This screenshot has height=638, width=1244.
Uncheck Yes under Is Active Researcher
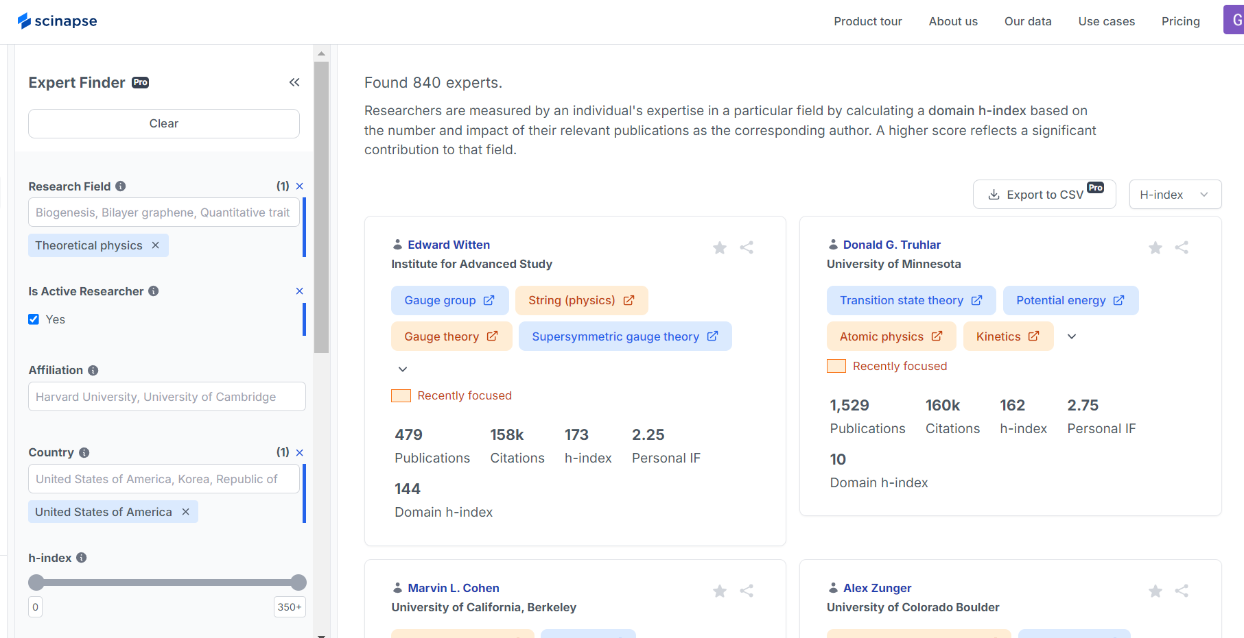33,319
